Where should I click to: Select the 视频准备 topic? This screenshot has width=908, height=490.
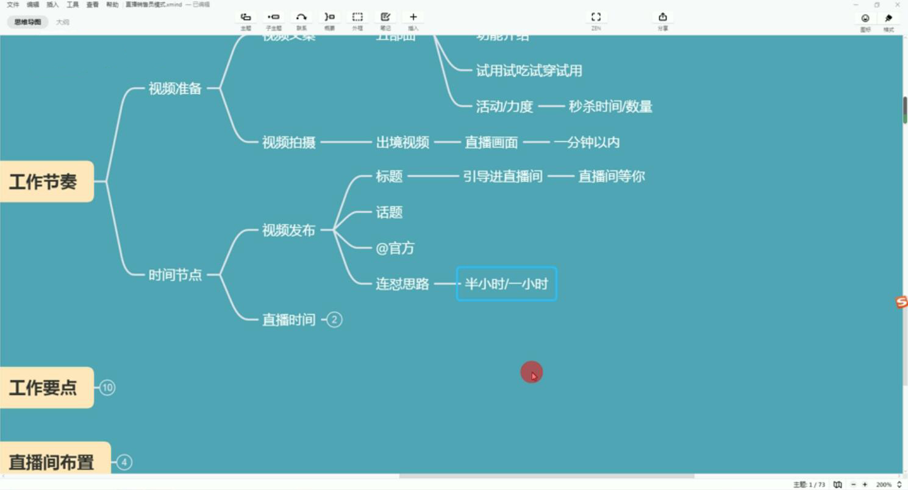(175, 88)
